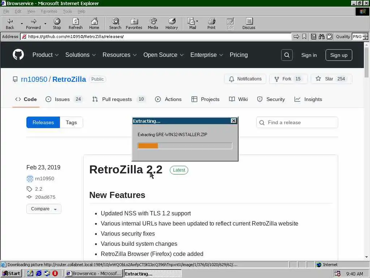Open the Insights tab
Viewport: 370px width, 278px height.
(308, 99)
